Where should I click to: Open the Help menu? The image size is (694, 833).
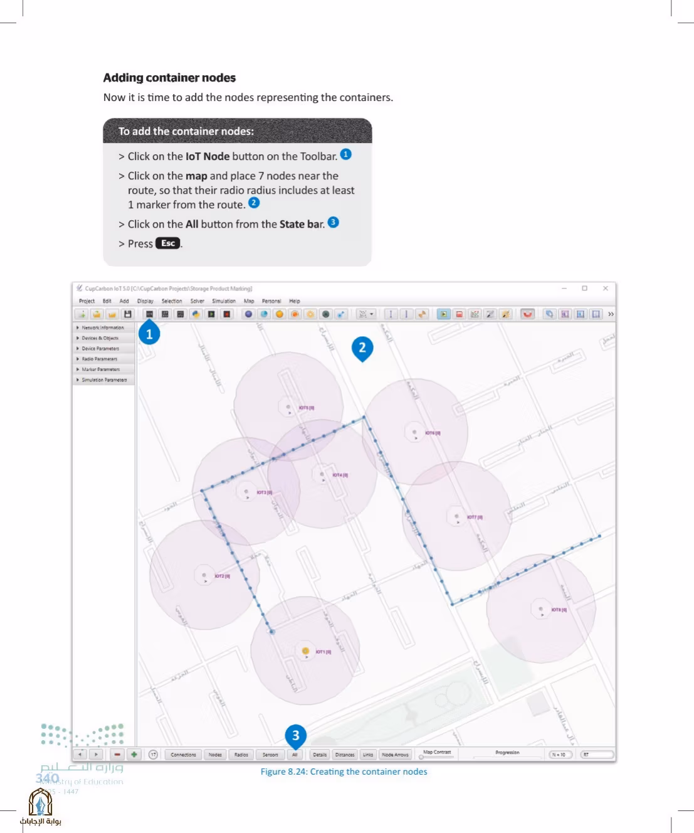(295, 301)
